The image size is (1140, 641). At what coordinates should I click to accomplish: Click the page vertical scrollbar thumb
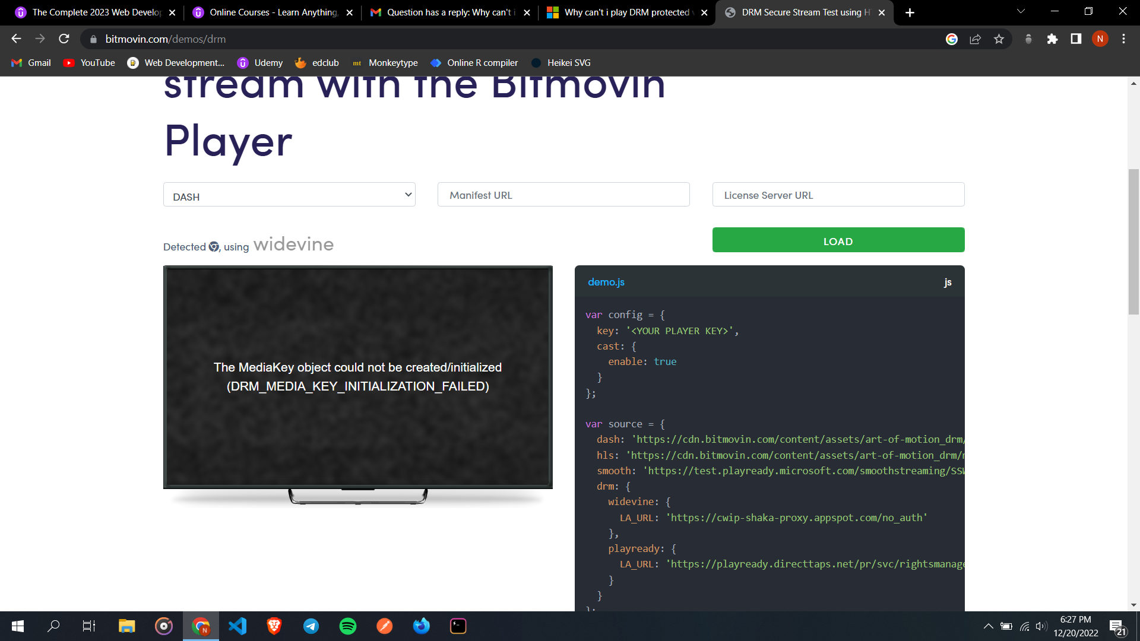(x=1133, y=242)
